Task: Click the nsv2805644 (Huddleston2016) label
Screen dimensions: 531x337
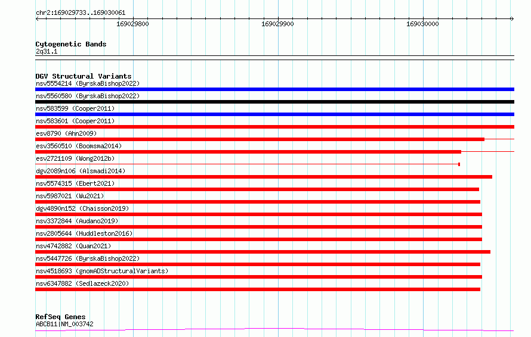Action: [84, 233]
